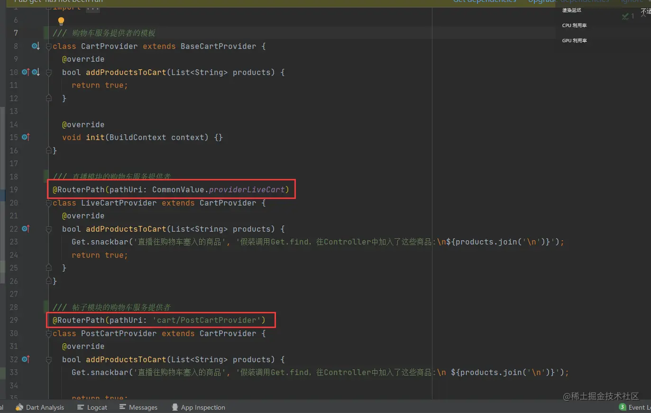Viewport: 651px width, 413px height.
Task: Collapse the CartProvider class fold on line 8
Action: point(49,47)
